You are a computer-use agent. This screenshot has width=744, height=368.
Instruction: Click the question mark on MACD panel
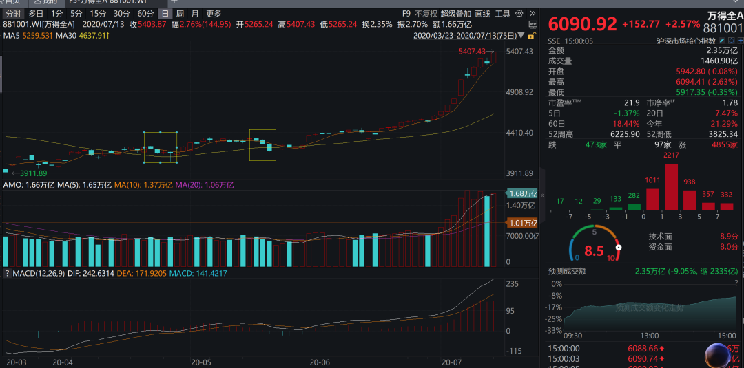pyautogui.click(x=7, y=273)
